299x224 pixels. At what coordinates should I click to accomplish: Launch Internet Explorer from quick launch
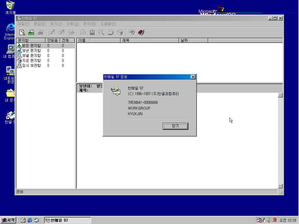click(x=30, y=220)
